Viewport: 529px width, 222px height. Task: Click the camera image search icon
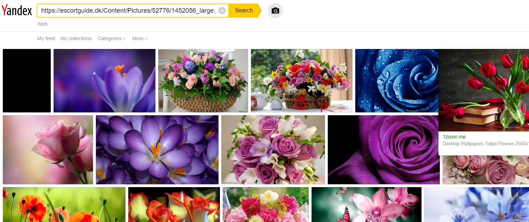pyautogui.click(x=275, y=11)
